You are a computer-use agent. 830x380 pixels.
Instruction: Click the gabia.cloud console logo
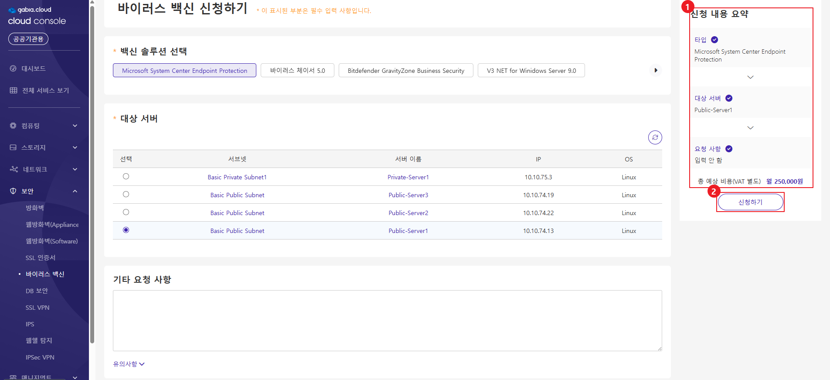tap(37, 16)
